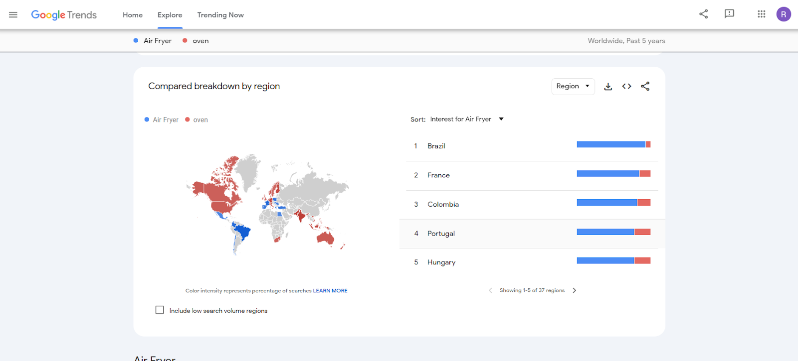This screenshot has height=361, width=798.
Task: Open the Google apps grid
Action: click(761, 14)
